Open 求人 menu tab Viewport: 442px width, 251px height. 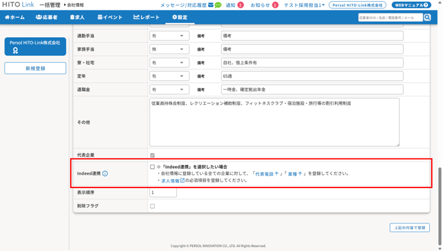coord(77,17)
